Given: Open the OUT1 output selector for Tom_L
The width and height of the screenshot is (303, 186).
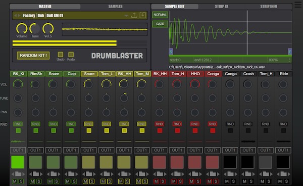Looking at the screenshot, I should pyautogui.click(x=106, y=150).
